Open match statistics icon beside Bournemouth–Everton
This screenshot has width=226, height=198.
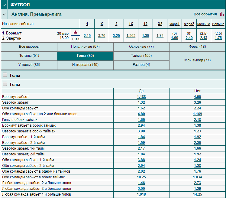coord(75,32)
